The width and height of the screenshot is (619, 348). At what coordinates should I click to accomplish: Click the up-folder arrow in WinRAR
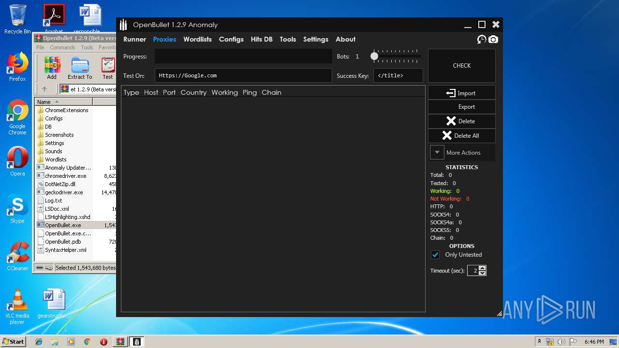tap(44, 89)
